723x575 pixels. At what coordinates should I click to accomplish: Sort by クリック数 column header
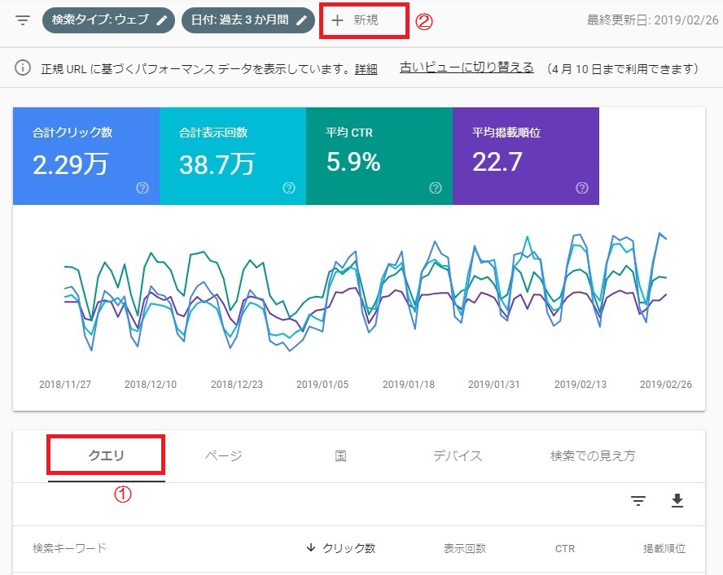click(341, 548)
